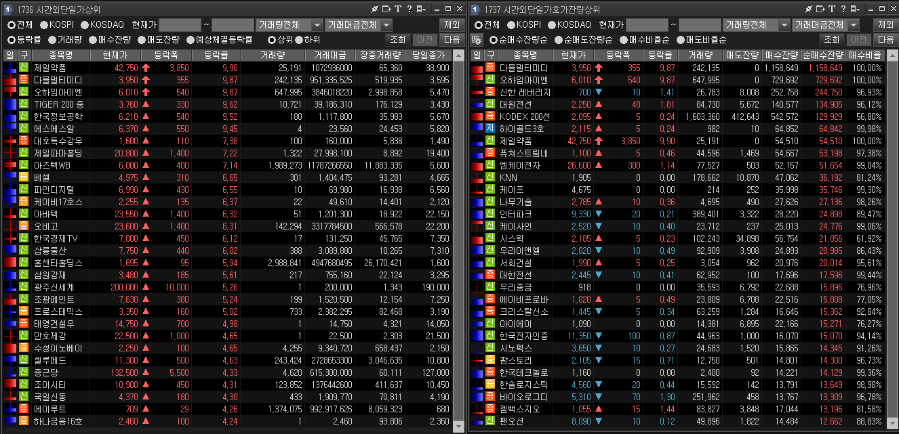Click up arrow on 엠케이전자 row
Image resolution: width=899 pixels, height=434 pixels.
pyautogui.click(x=598, y=165)
